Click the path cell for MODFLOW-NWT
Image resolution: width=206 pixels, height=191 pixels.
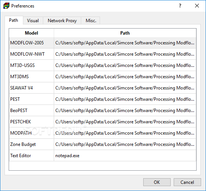tap(125, 54)
